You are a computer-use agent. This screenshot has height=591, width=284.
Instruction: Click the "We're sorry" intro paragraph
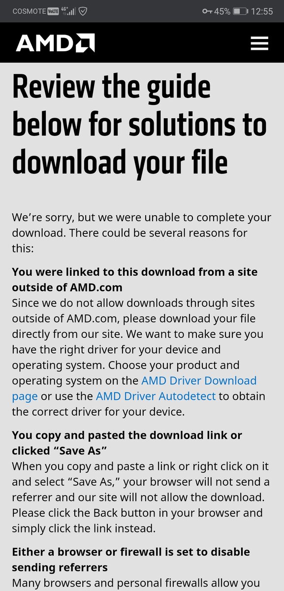[x=142, y=232]
